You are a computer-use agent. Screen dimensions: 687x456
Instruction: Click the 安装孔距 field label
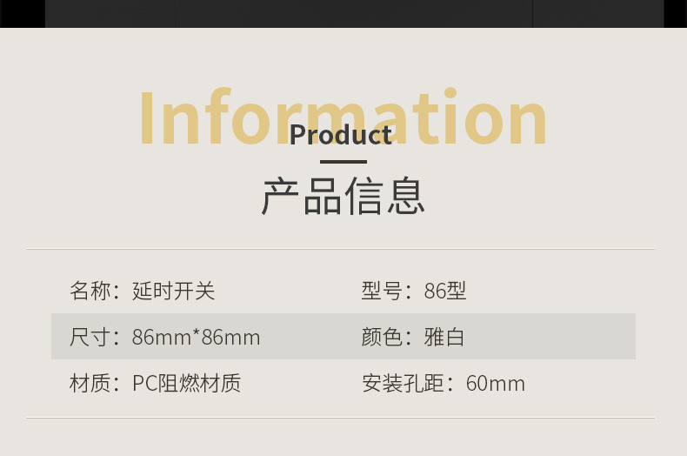(x=404, y=383)
